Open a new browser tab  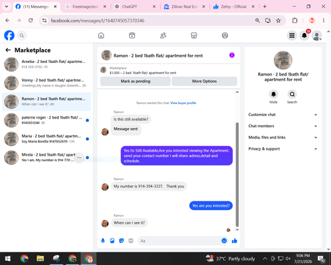265,7
